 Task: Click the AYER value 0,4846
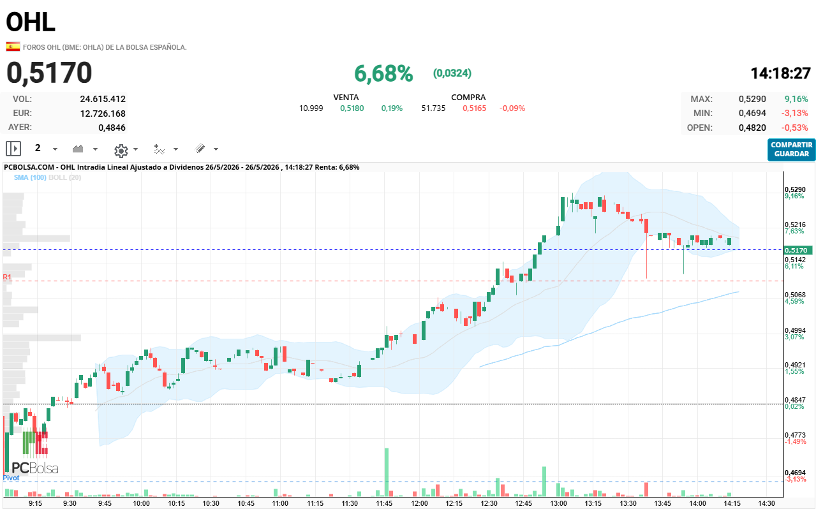pyautogui.click(x=112, y=128)
